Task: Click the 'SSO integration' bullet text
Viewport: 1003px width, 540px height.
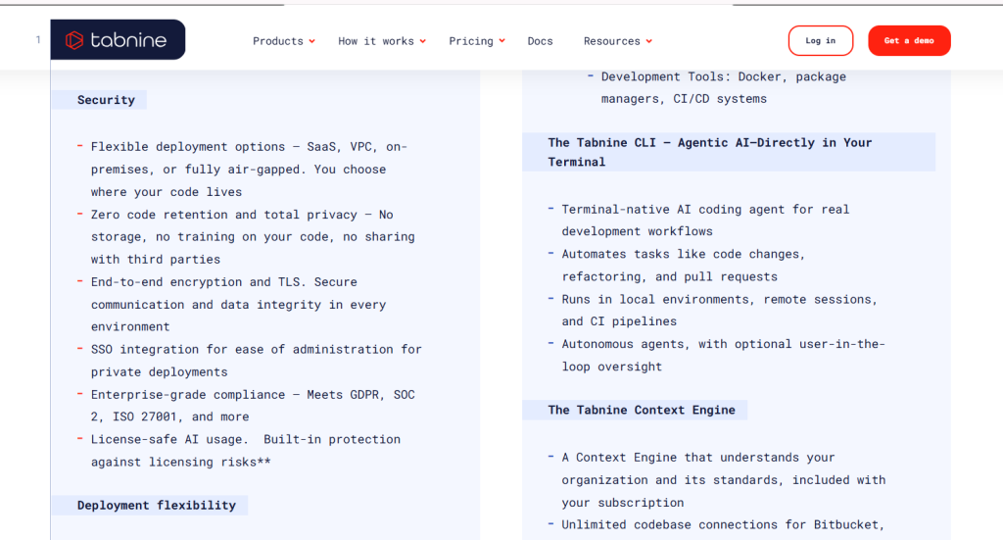Action: tap(256, 361)
